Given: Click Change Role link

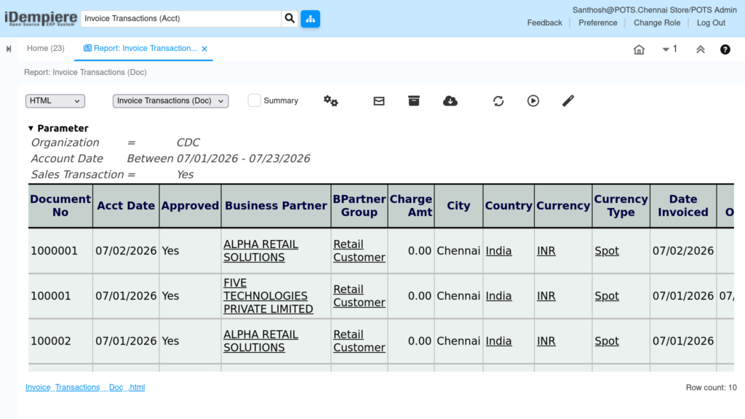Looking at the screenshot, I should (x=657, y=23).
